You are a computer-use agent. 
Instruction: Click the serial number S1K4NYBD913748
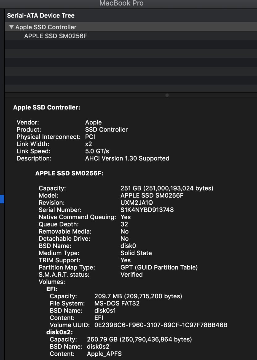pos(147,210)
